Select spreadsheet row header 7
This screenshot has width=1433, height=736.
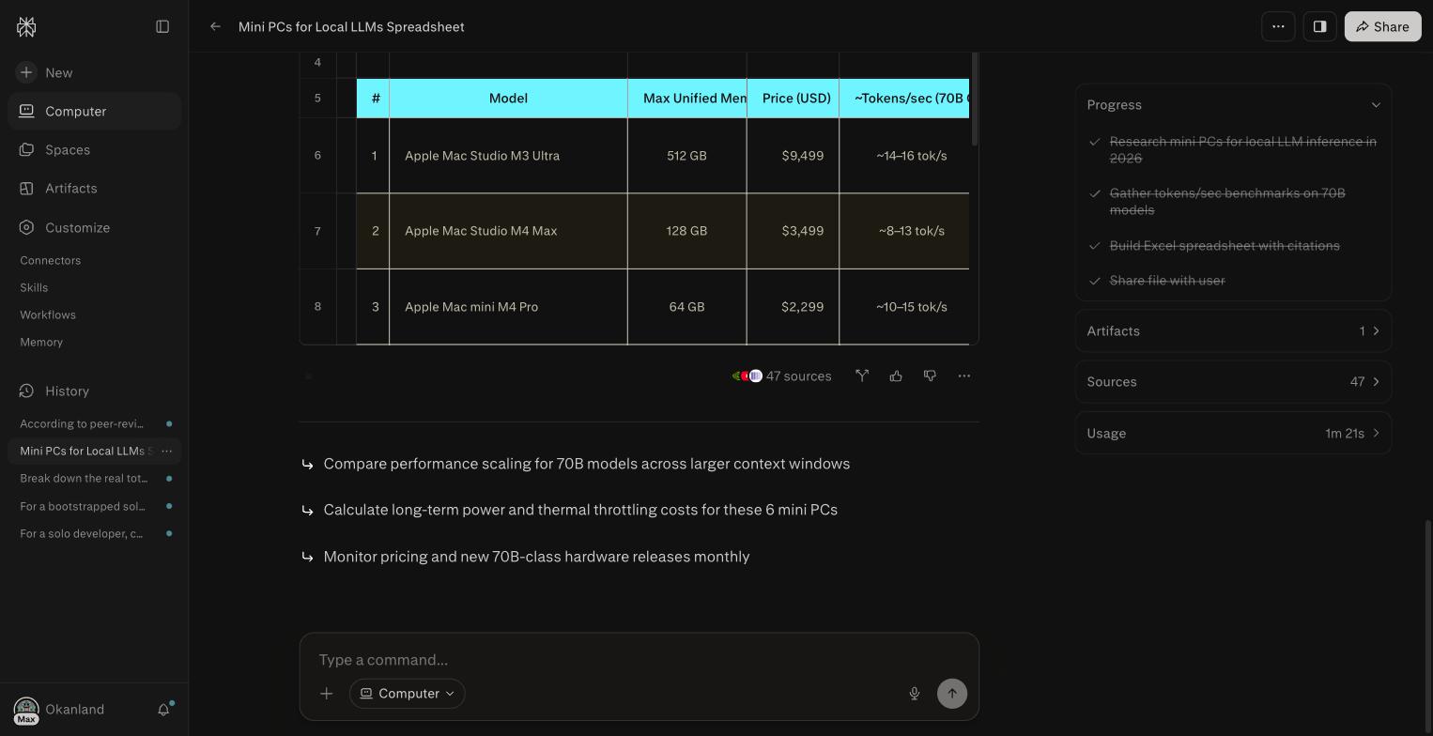click(x=317, y=231)
